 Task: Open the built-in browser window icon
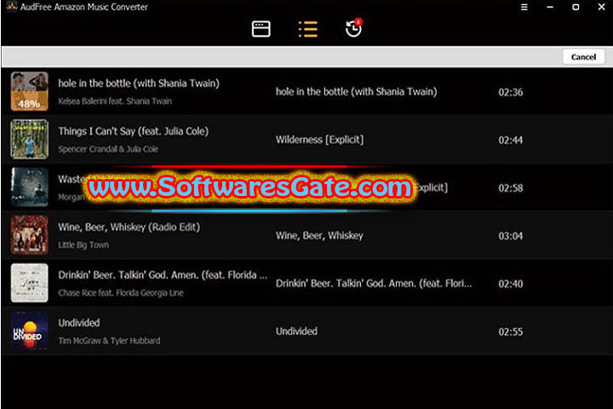(261, 29)
